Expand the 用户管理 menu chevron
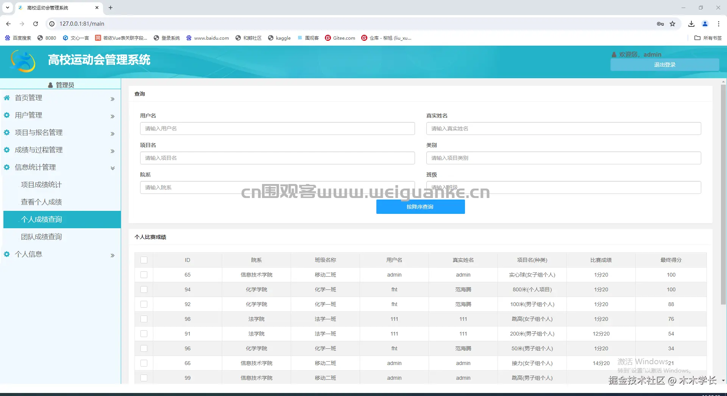This screenshot has height=396, width=727. 112,116
